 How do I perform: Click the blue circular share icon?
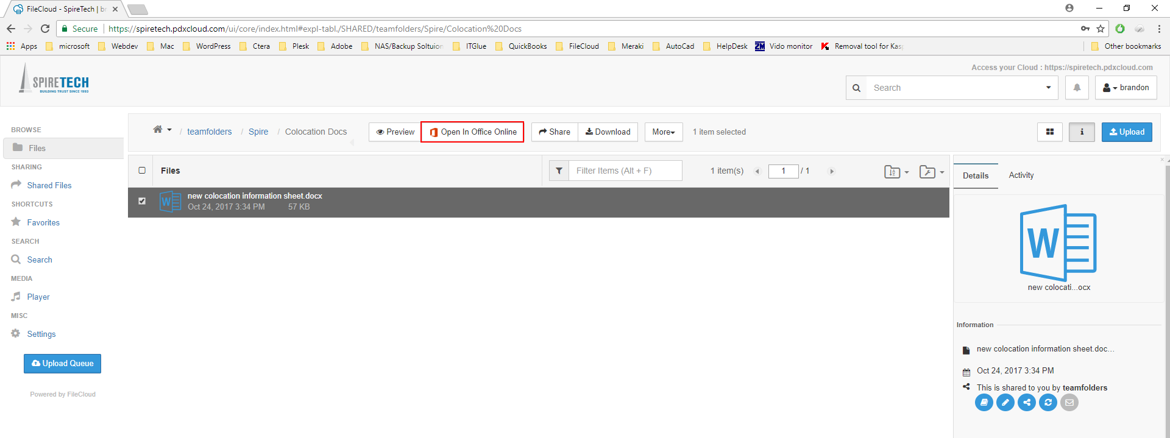pos(1026,402)
